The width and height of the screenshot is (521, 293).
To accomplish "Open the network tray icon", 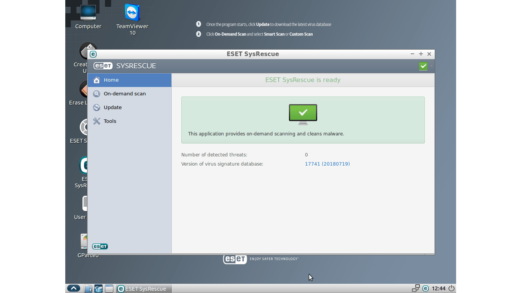I will coord(416,288).
